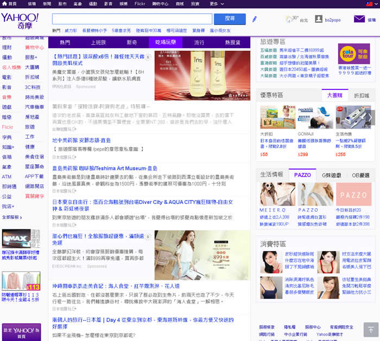This screenshot has width=380, height=341.
Task: Click the Cola Tour logo in 旅遊專區
Action: (x=362, y=56)
